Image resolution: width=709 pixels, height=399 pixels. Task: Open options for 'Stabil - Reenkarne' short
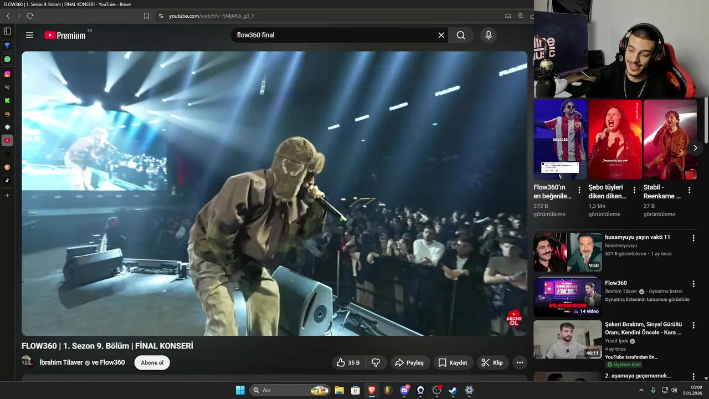click(689, 190)
